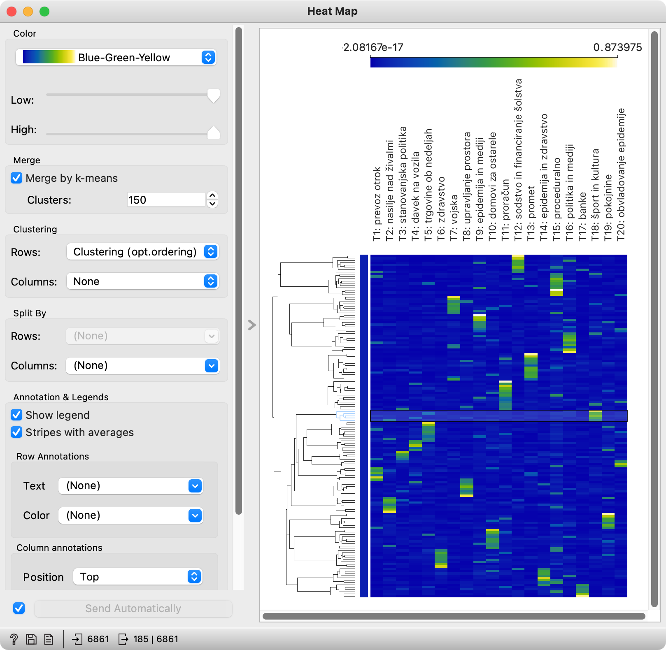Open the report document icon
Viewport: 666px width, 650px height.
tap(49, 639)
